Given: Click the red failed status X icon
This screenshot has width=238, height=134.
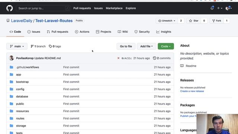Looking at the screenshot, I should (x=118, y=58).
